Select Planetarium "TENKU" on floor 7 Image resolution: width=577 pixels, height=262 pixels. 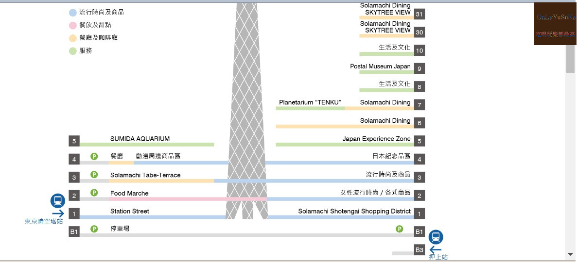click(x=310, y=103)
